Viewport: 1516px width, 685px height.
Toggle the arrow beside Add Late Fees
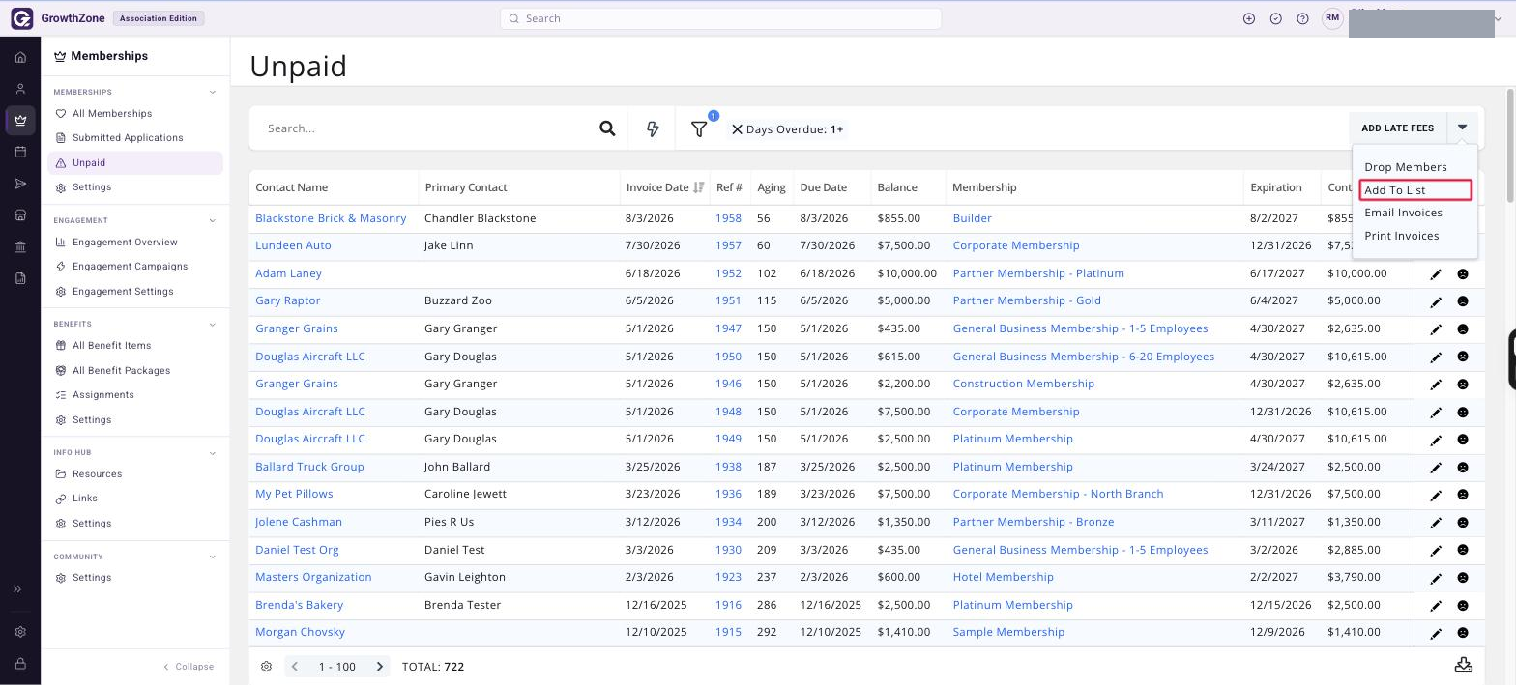[x=1463, y=128]
